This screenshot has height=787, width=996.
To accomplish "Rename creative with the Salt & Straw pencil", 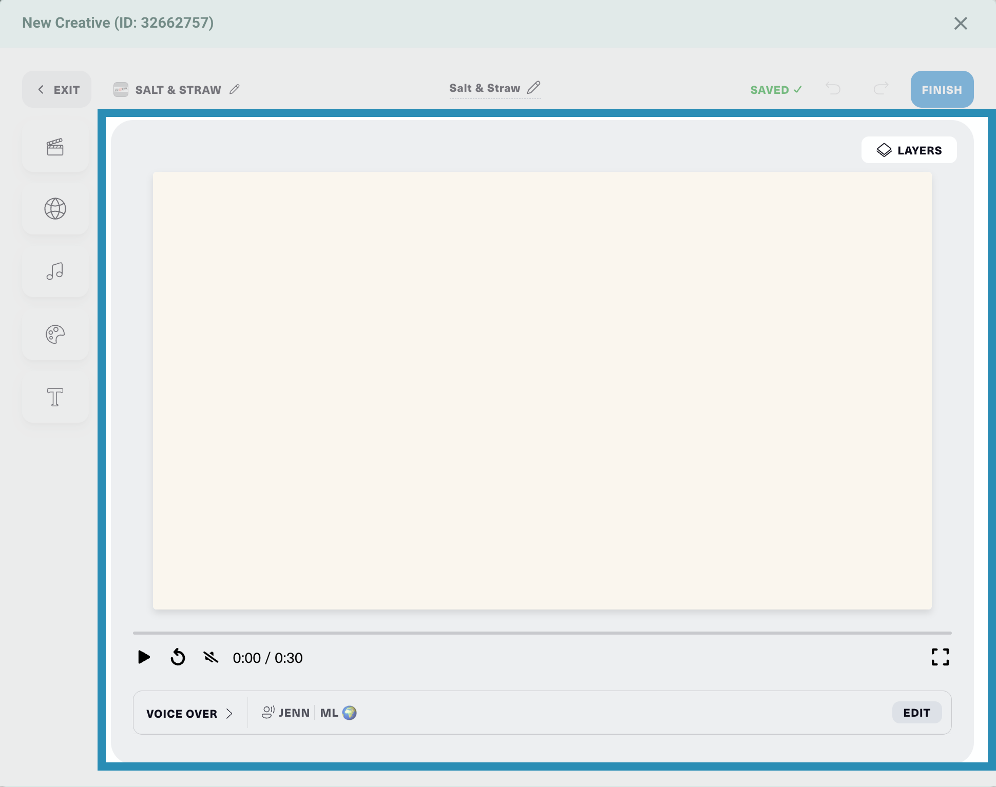I will coord(534,88).
